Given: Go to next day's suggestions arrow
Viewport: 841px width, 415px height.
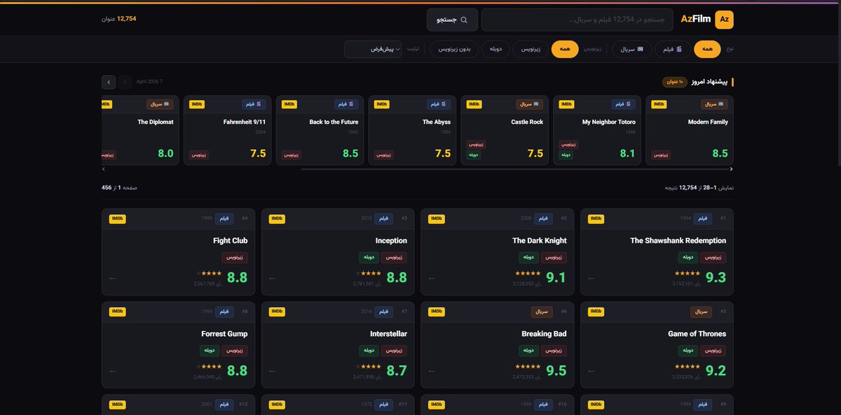Looking at the screenshot, I should 109,82.
